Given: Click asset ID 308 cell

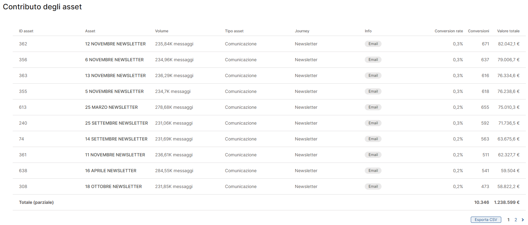Looking at the screenshot, I should pos(23,186).
